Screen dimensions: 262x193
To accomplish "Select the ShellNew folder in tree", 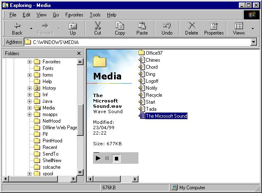I will click(48, 160).
